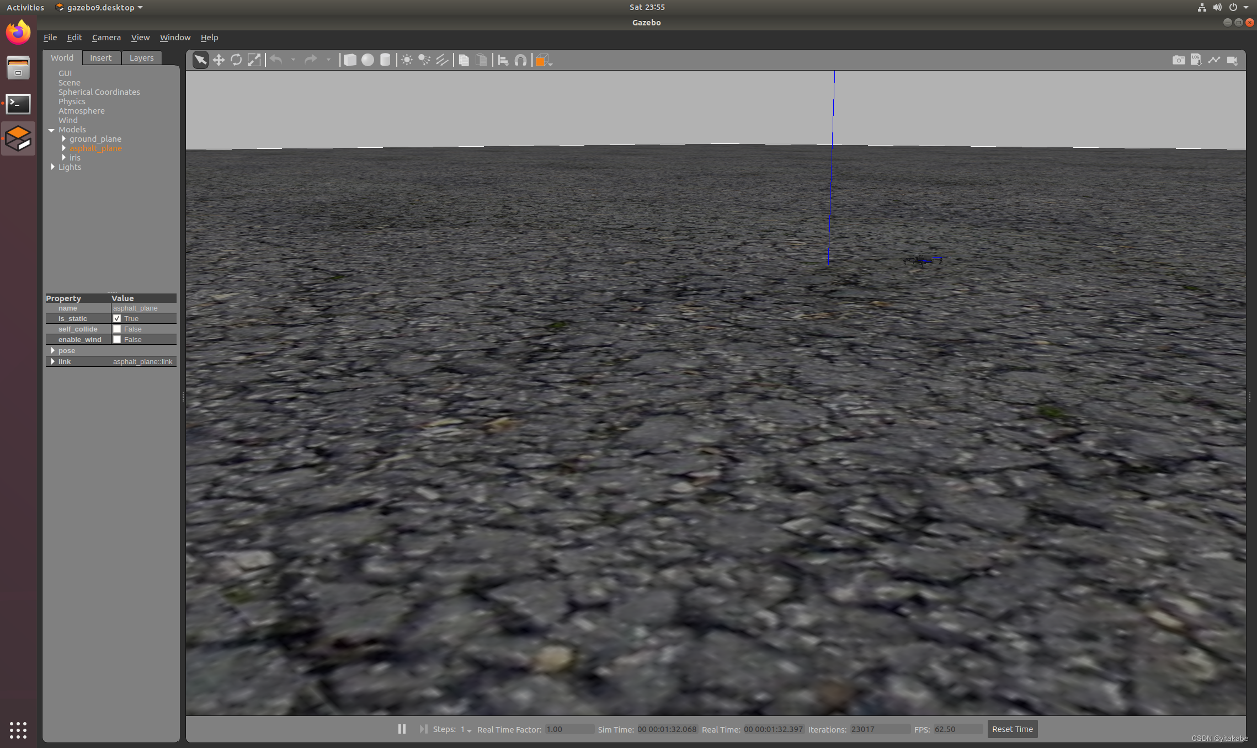Open the redo history dropdown arrow
Image resolution: width=1257 pixels, height=748 pixels.
click(x=328, y=60)
